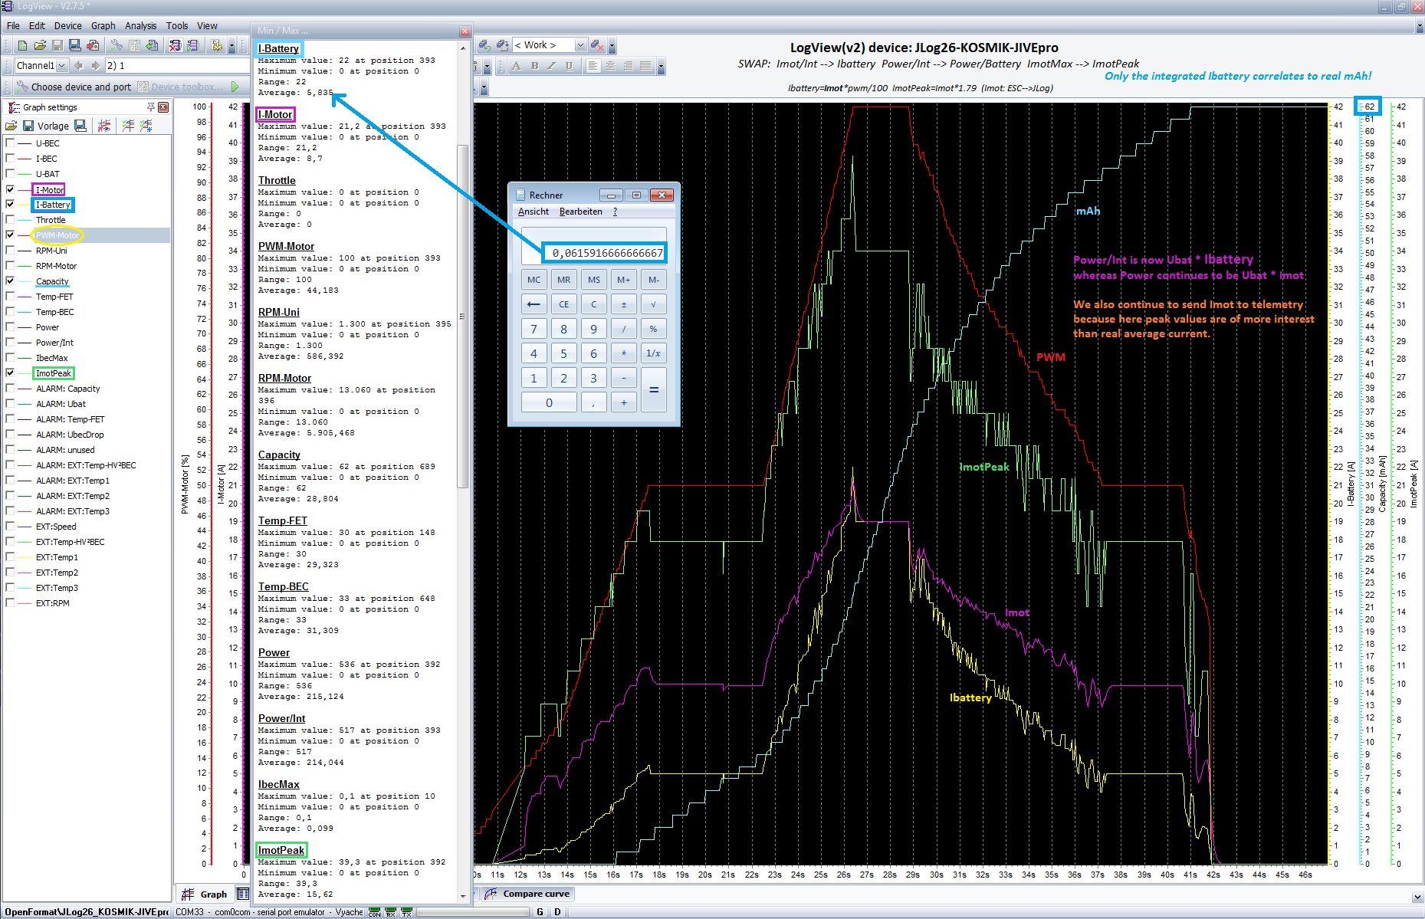Open the < Work > layout dropdown

click(x=580, y=45)
